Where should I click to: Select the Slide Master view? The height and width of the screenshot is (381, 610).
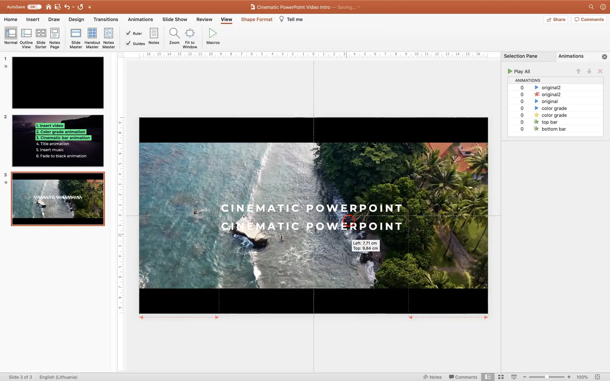76,37
